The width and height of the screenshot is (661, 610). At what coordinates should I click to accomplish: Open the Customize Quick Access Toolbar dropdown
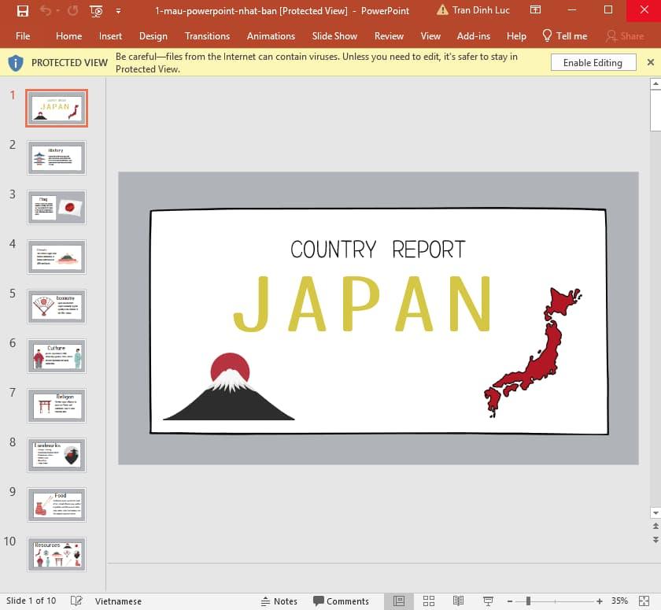click(x=118, y=10)
